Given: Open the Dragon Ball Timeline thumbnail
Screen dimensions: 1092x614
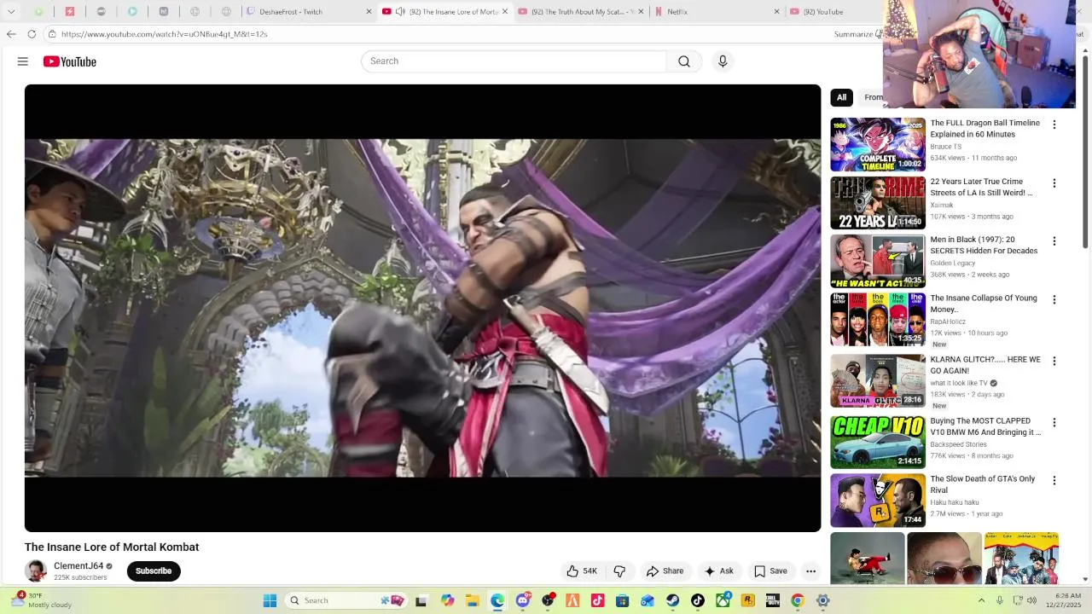Looking at the screenshot, I should click(x=878, y=145).
